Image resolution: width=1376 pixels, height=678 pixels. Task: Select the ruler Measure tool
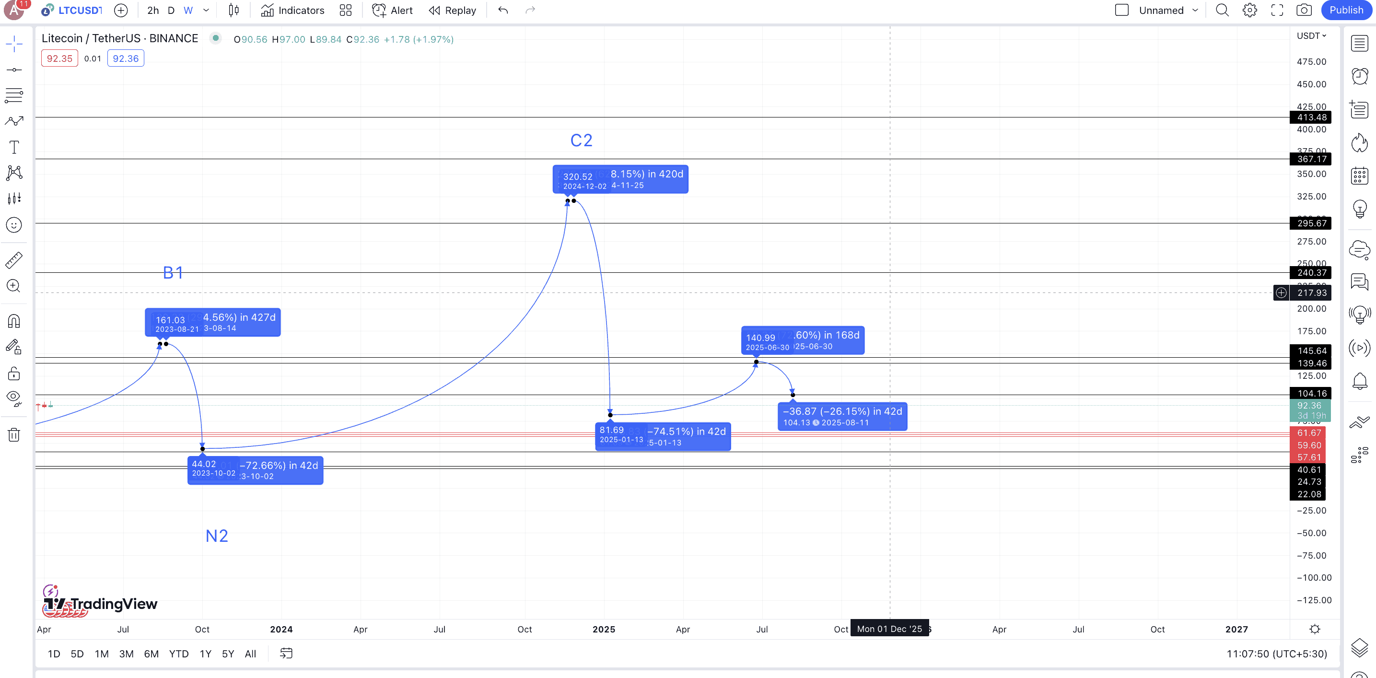(14, 260)
